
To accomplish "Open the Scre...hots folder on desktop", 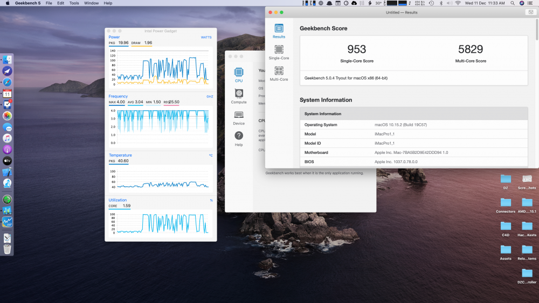I will coord(527,182).
